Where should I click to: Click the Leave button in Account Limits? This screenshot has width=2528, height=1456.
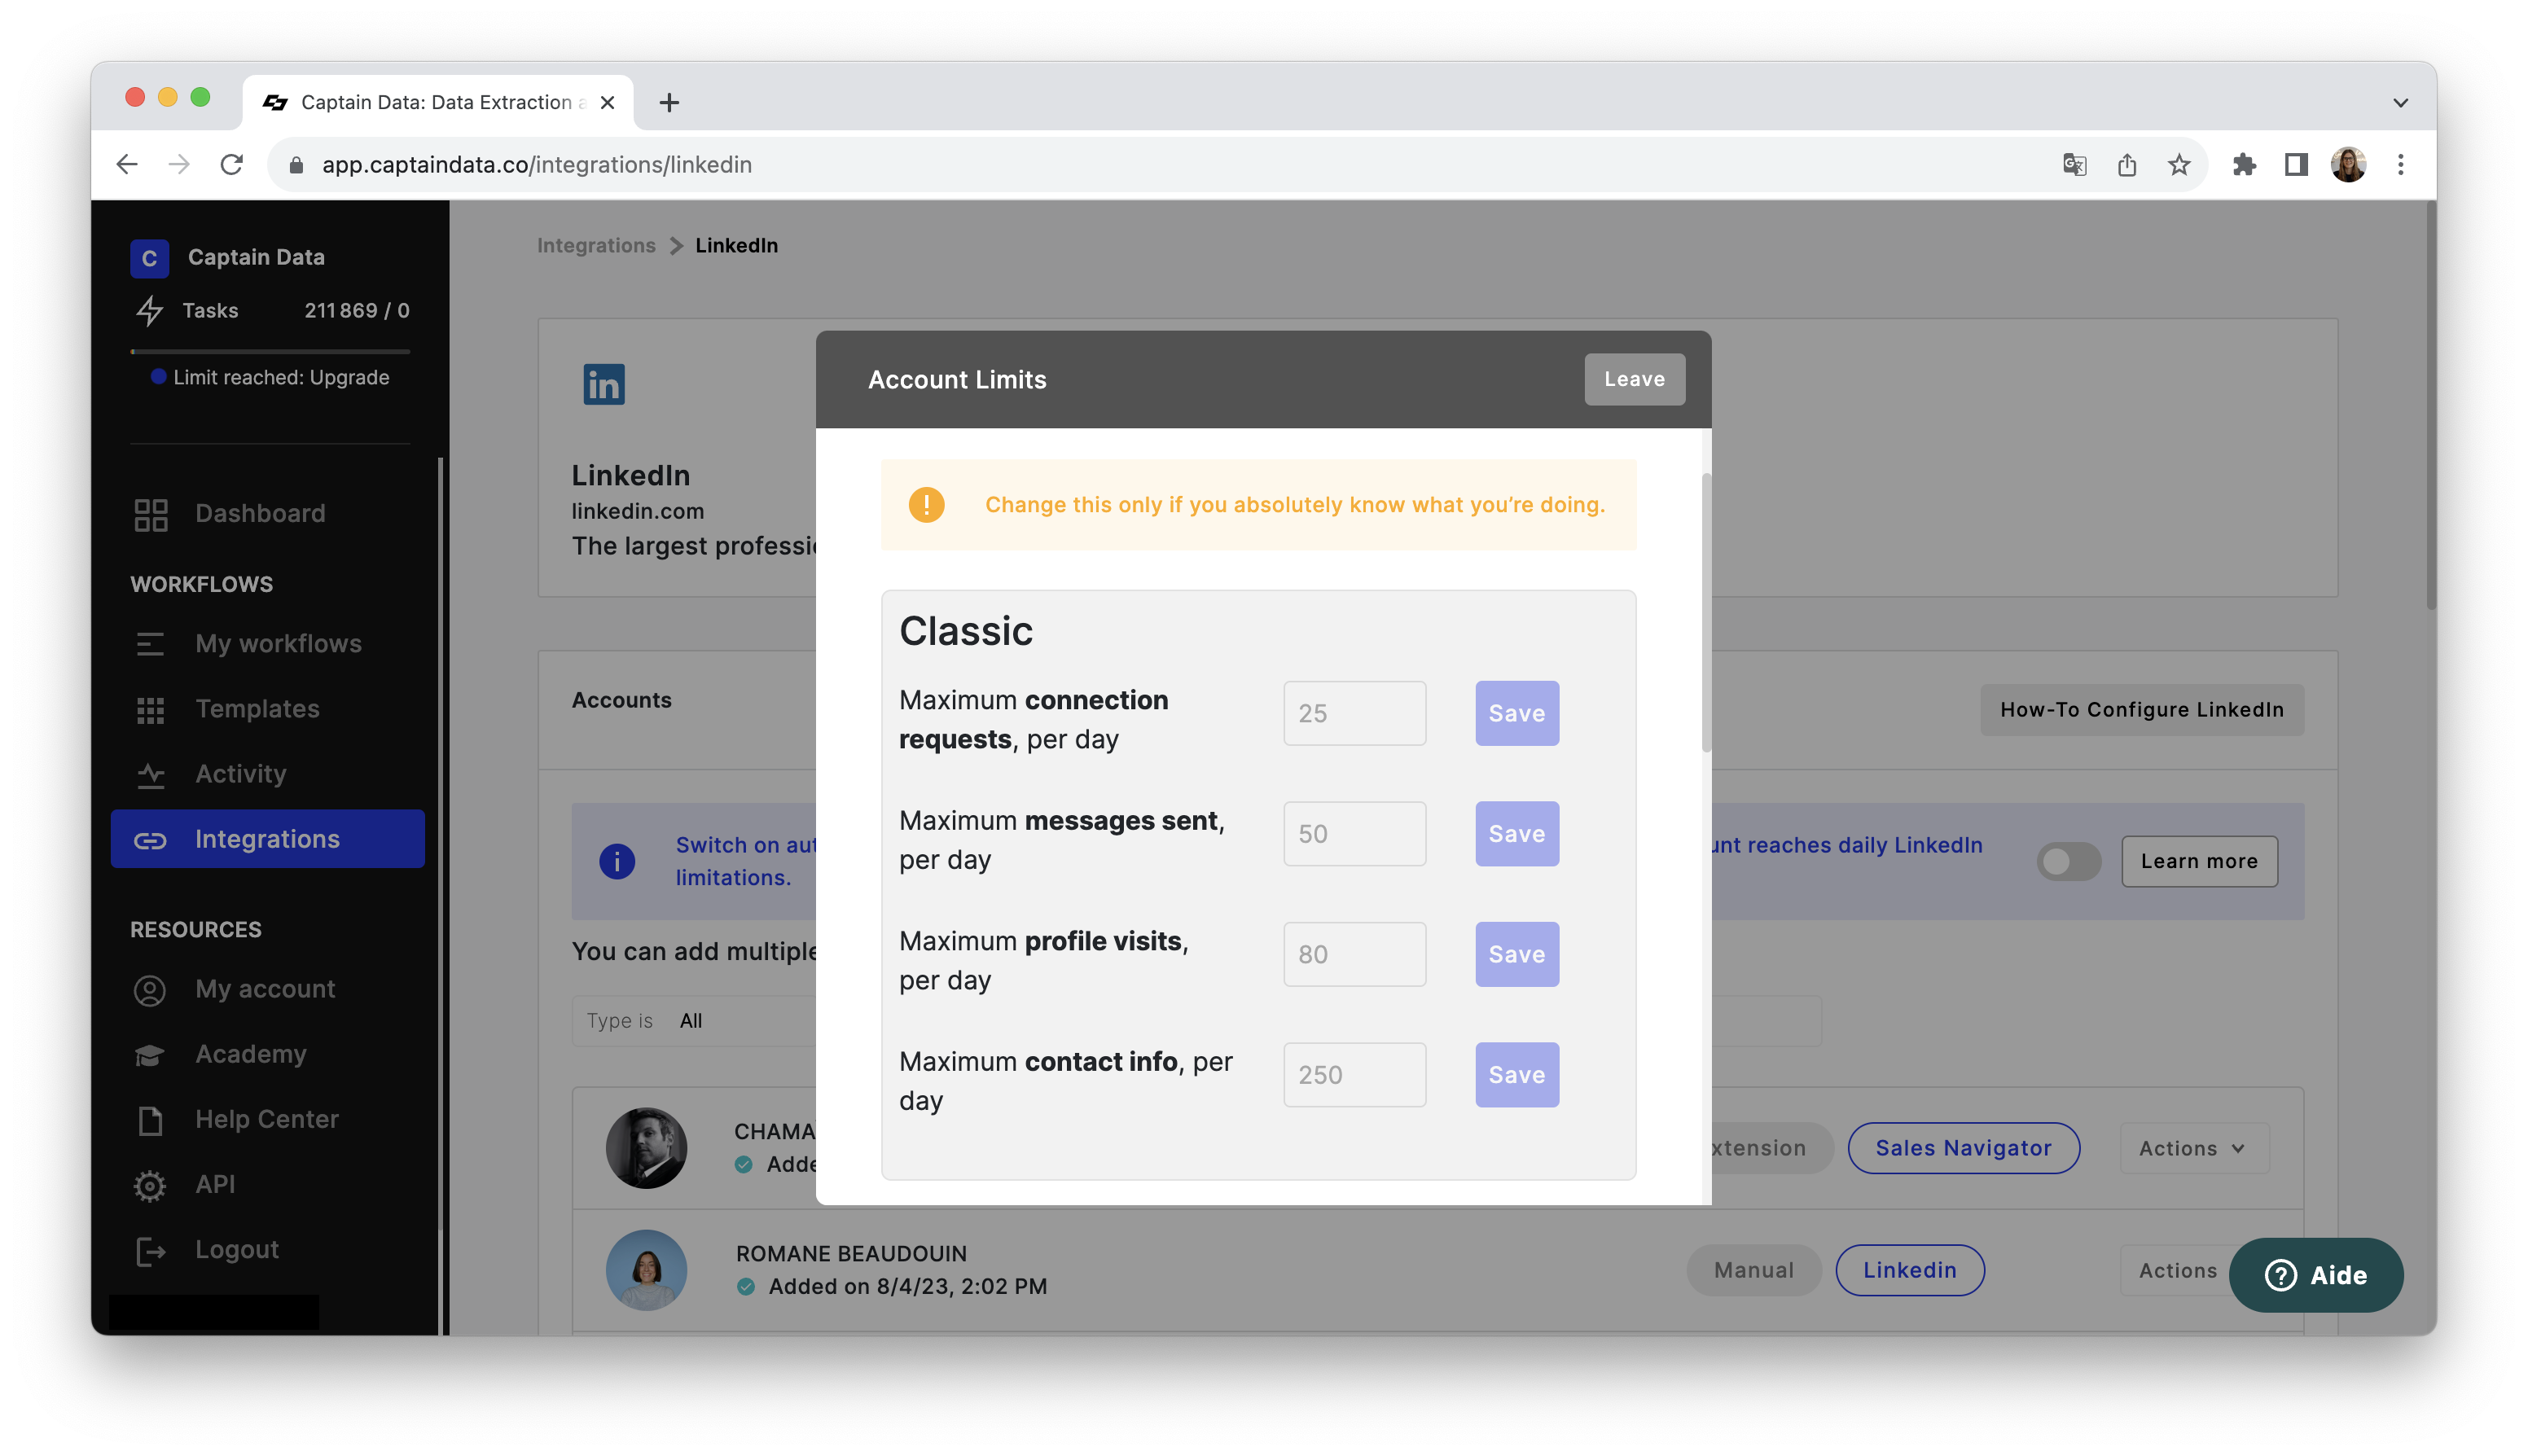pyautogui.click(x=1634, y=379)
